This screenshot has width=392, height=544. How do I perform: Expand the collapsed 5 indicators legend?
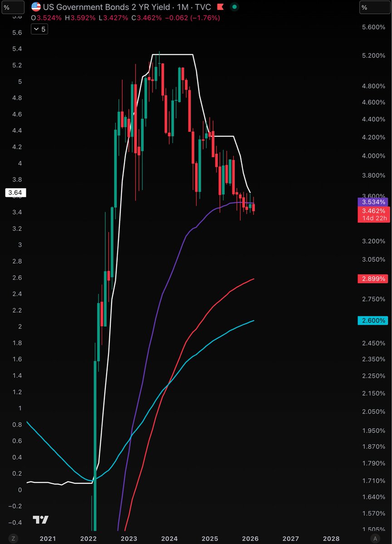click(x=39, y=29)
